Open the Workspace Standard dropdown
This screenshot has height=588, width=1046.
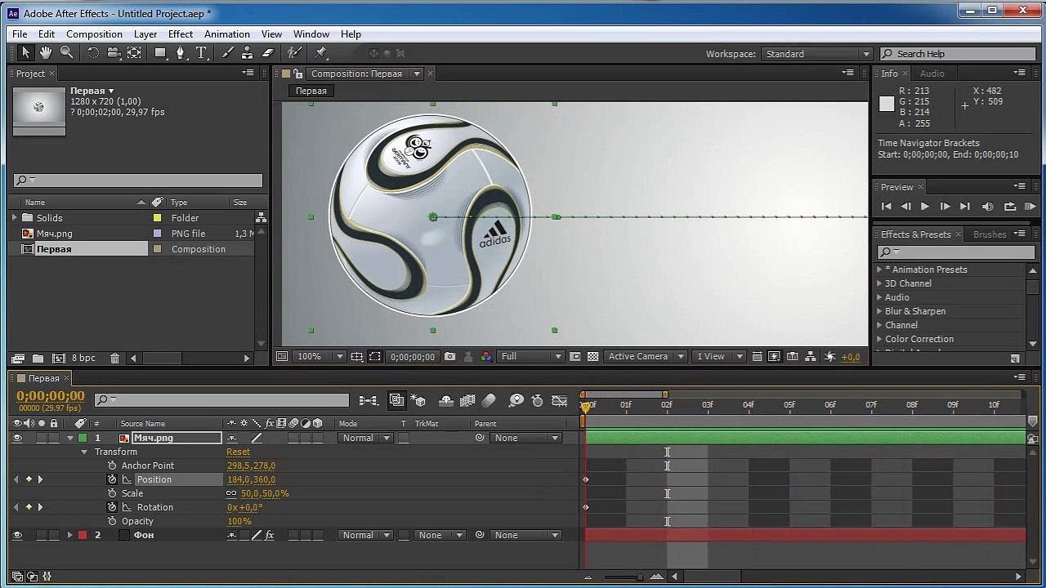click(x=817, y=54)
